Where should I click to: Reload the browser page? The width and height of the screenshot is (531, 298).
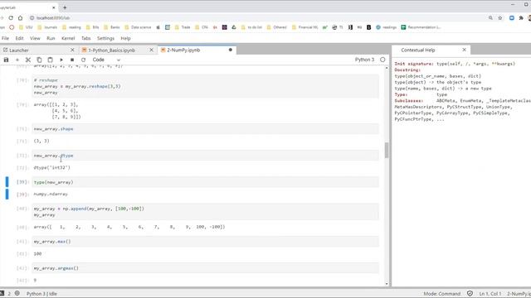[x=11, y=18]
